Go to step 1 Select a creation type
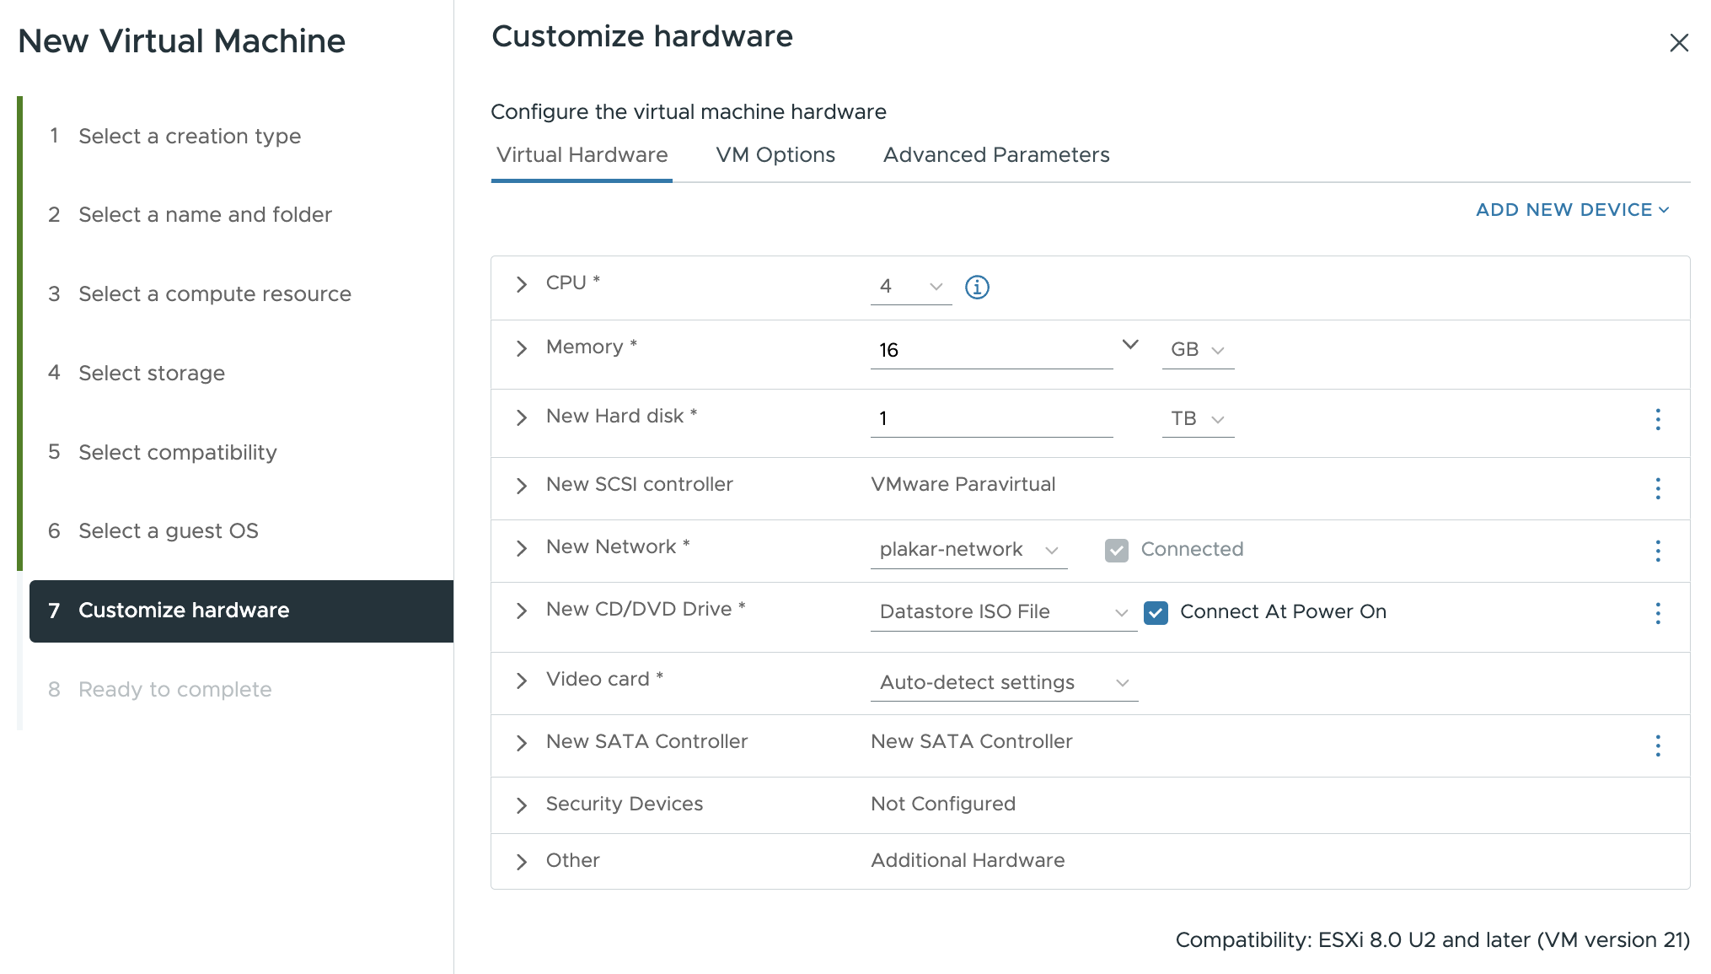The width and height of the screenshot is (1711, 974). [x=190, y=136]
